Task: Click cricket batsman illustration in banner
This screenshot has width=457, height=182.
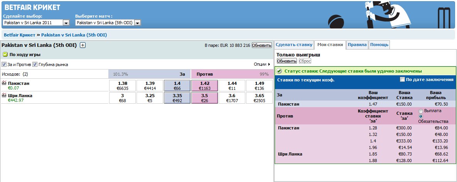Action: coord(388,15)
